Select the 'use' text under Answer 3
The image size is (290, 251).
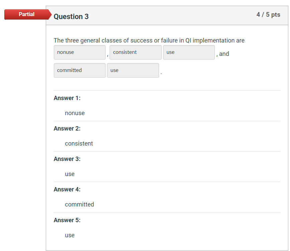[69, 174]
